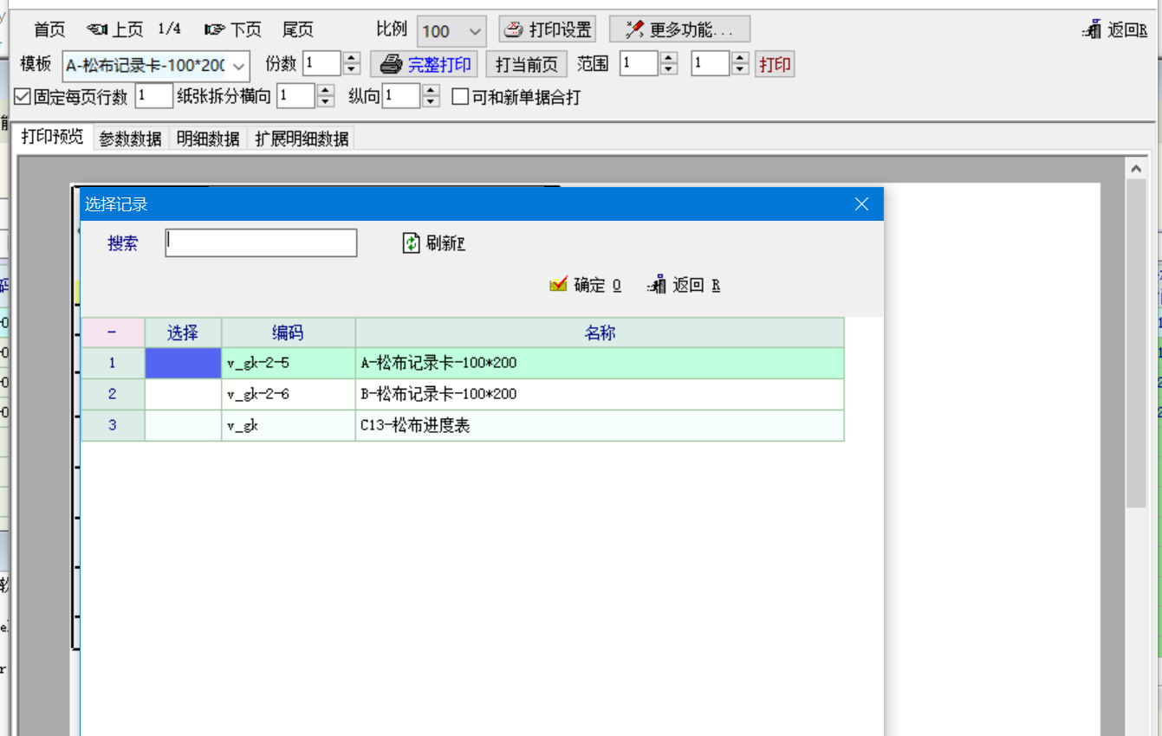Viewport: 1162px width, 736px height.
Task: Expand the 比例 scale dropdown
Action: (x=475, y=32)
